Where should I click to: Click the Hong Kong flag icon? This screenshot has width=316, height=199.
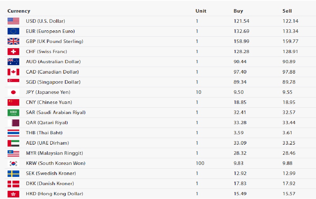tap(13, 194)
